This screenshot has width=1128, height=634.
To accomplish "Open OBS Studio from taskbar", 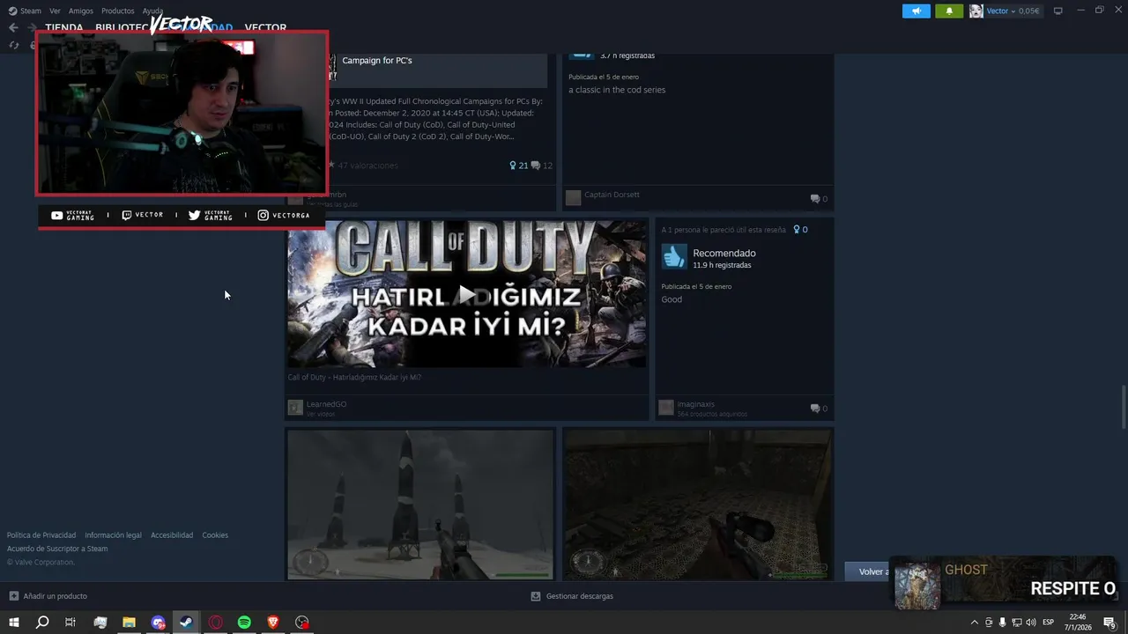I will 302,623.
